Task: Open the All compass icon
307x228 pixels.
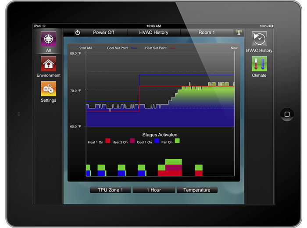Action: click(x=49, y=39)
